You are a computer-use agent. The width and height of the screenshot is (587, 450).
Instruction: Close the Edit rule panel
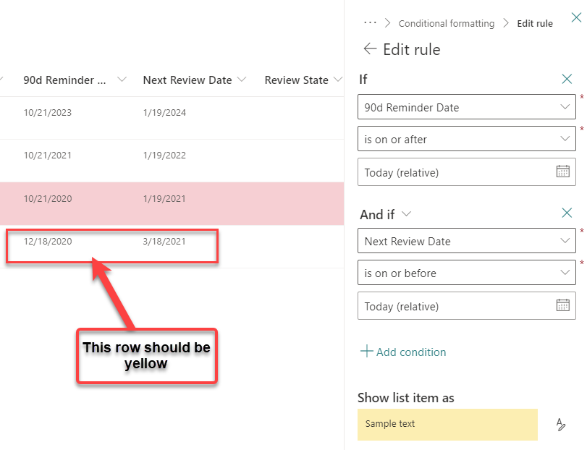pyautogui.click(x=576, y=17)
